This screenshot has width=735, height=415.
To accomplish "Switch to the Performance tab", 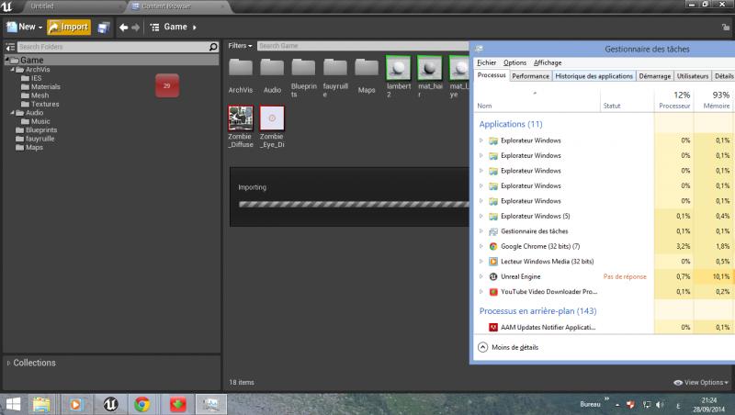I will pyautogui.click(x=530, y=76).
